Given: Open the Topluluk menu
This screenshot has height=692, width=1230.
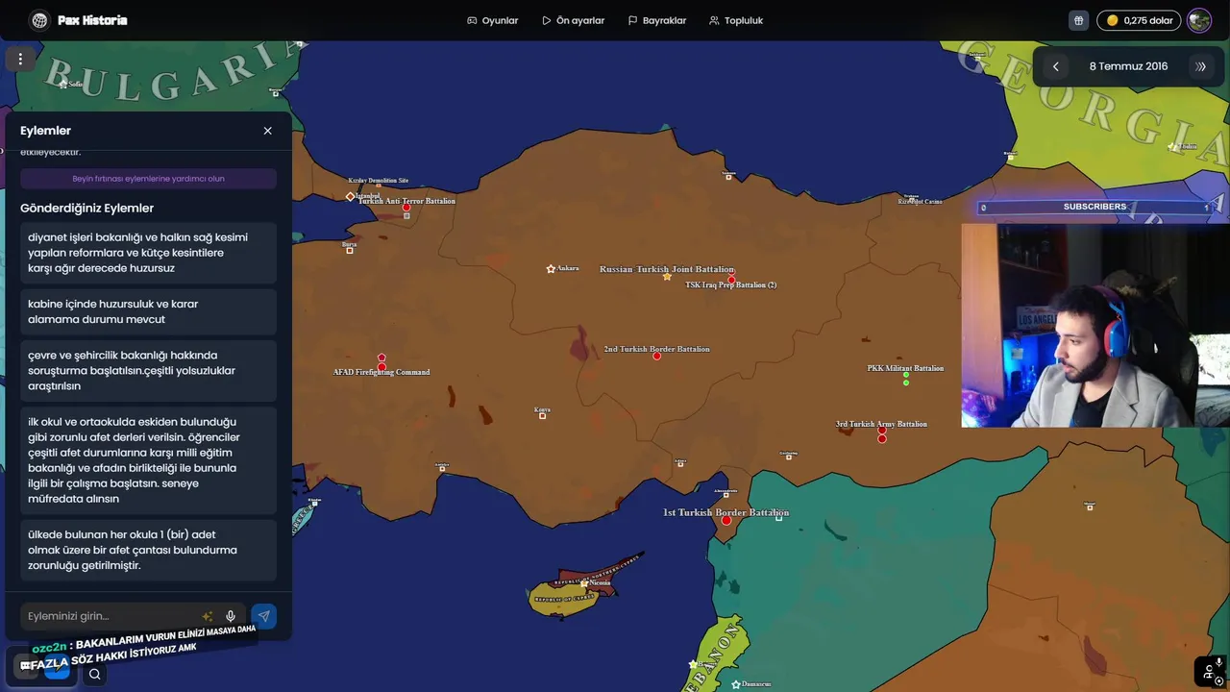Looking at the screenshot, I should pyautogui.click(x=736, y=20).
